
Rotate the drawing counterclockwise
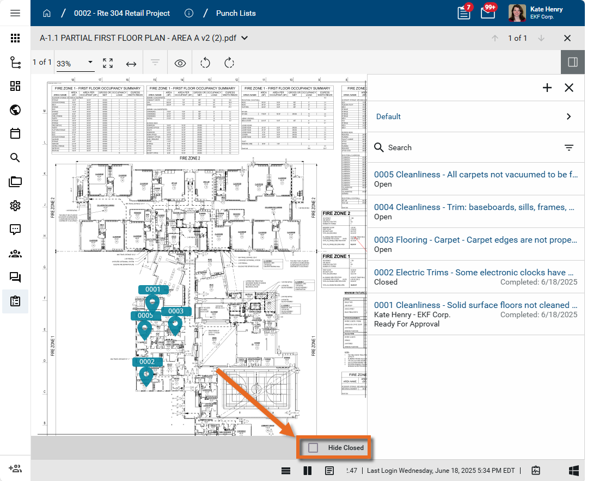tap(205, 63)
